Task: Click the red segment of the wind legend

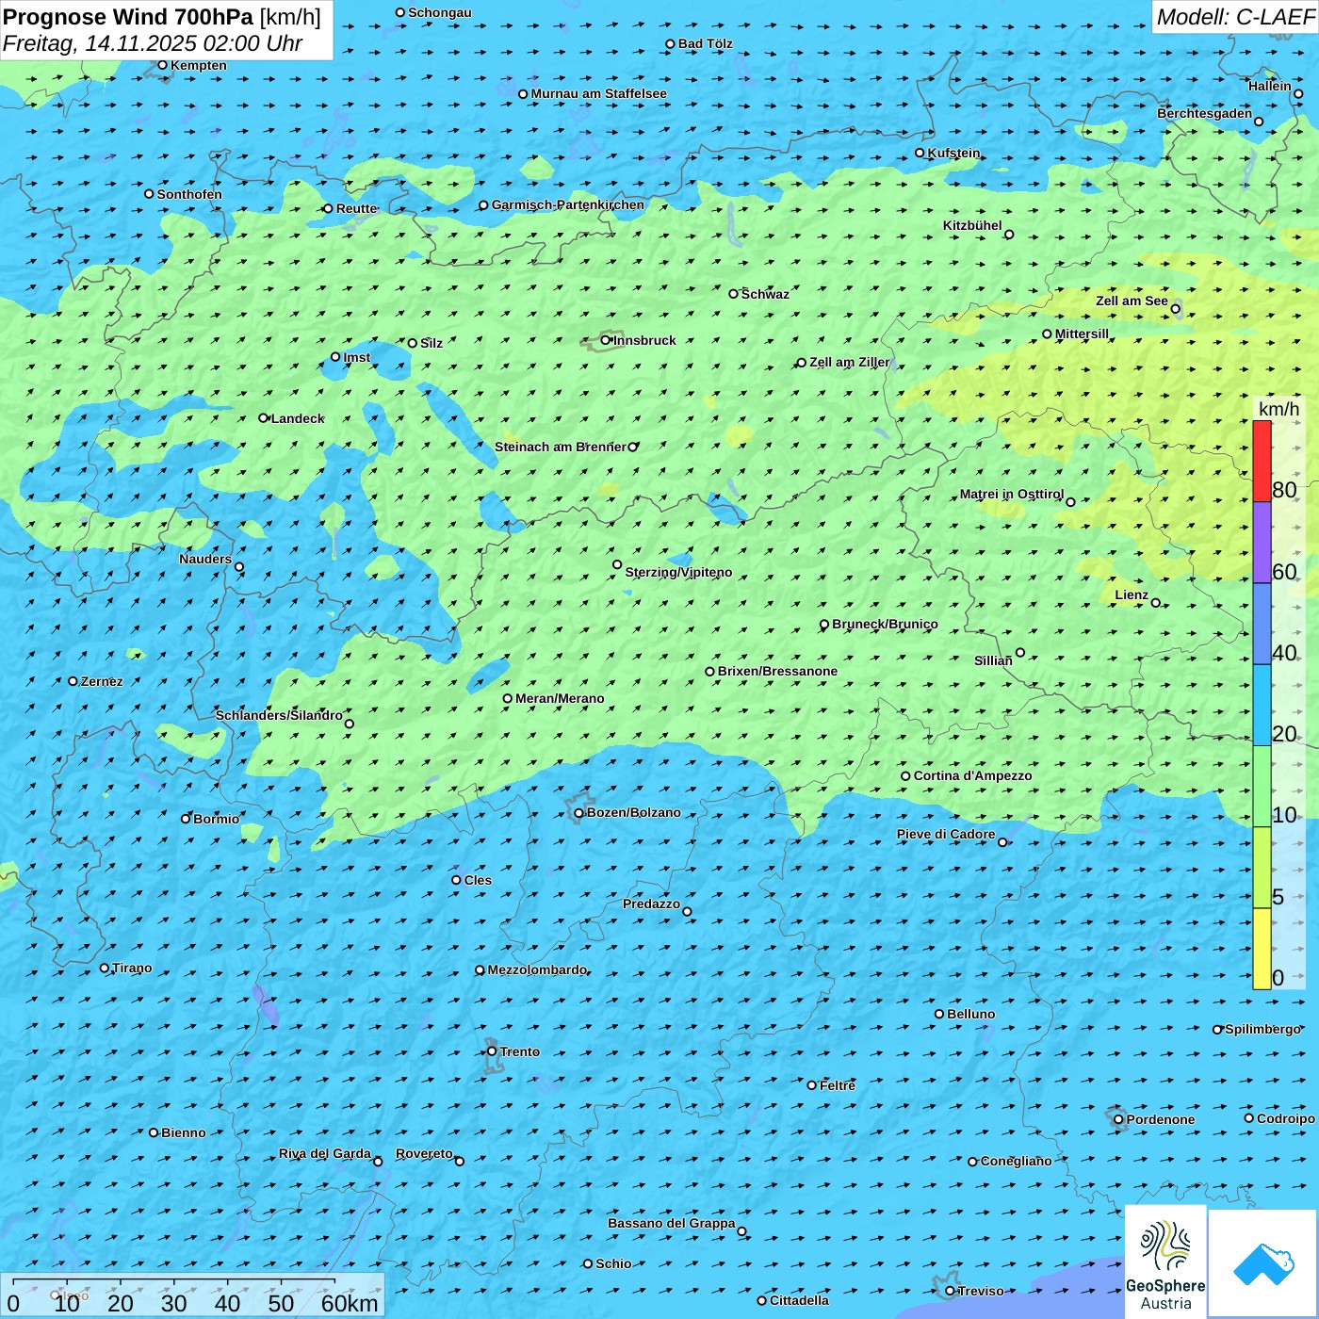Action: click(1262, 461)
